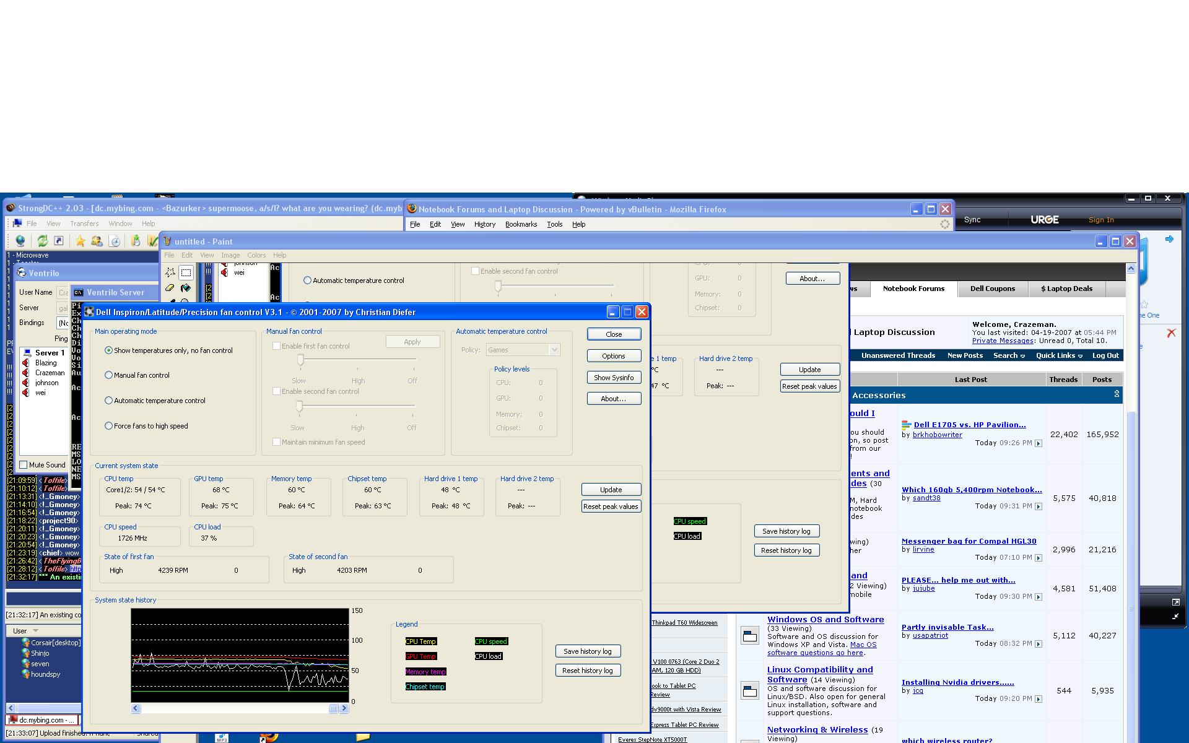Viewport: 1189px width, 743px height.
Task: Click forum icon beside Linux Compatibility and Software
Action: pos(750,690)
